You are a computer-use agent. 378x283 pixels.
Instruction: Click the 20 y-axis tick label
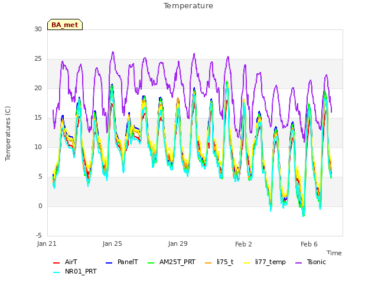tap(38, 88)
